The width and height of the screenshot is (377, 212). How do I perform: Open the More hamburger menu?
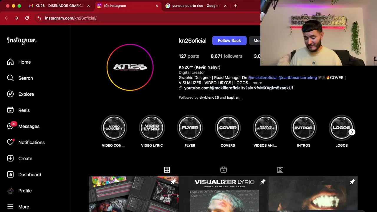point(18,207)
